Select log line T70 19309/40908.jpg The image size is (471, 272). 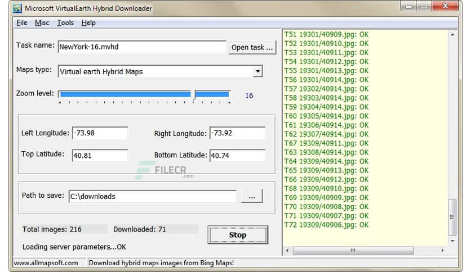pyautogui.click(x=326, y=207)
